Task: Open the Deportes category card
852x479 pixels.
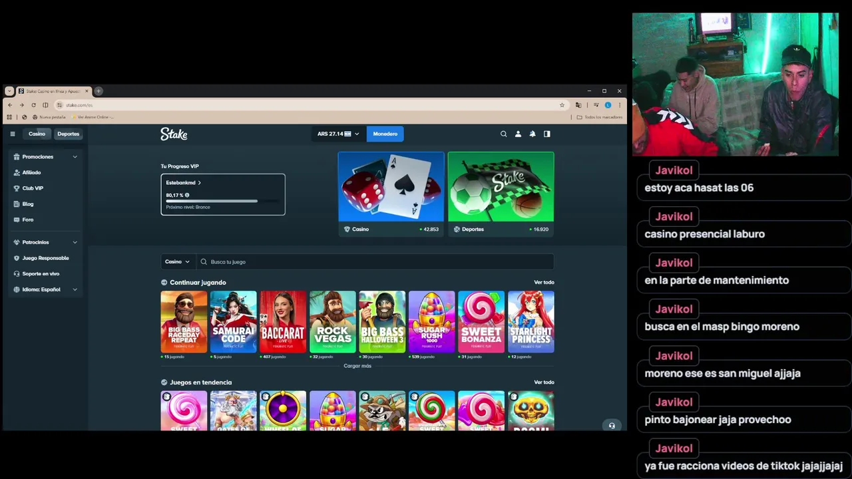Action: [501, 194]
